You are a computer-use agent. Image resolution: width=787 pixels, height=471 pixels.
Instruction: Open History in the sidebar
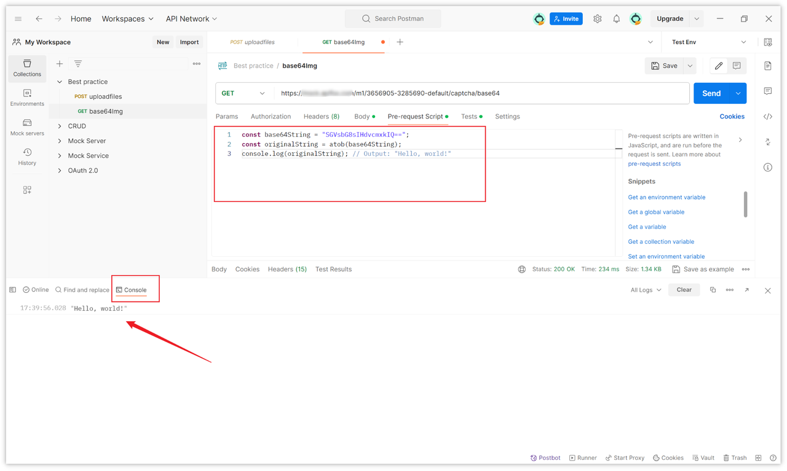point(27,157)
